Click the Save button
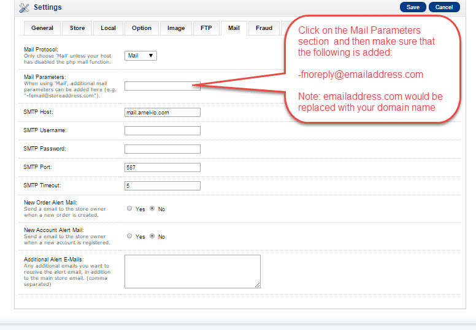 pos(413,7)
